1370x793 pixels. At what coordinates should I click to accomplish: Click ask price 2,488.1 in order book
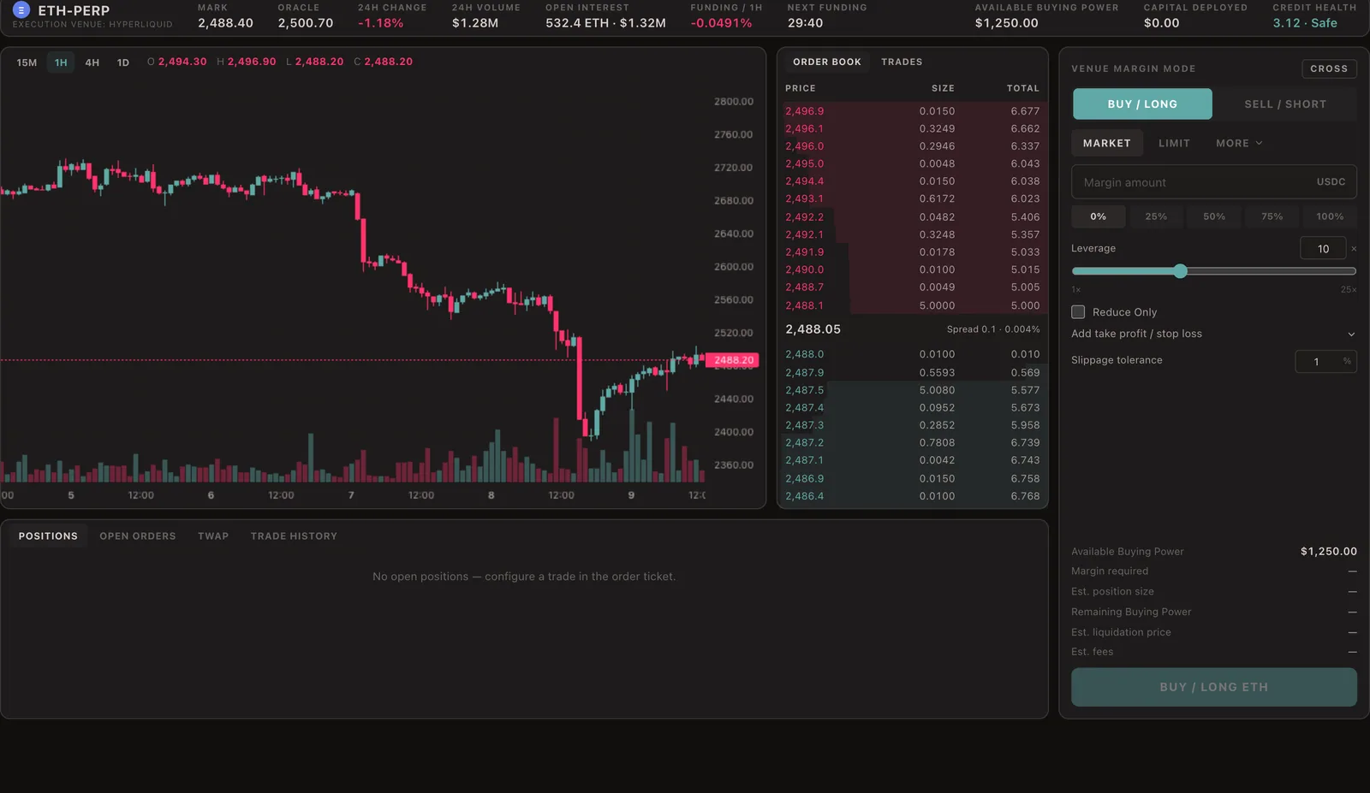(805, 305)
